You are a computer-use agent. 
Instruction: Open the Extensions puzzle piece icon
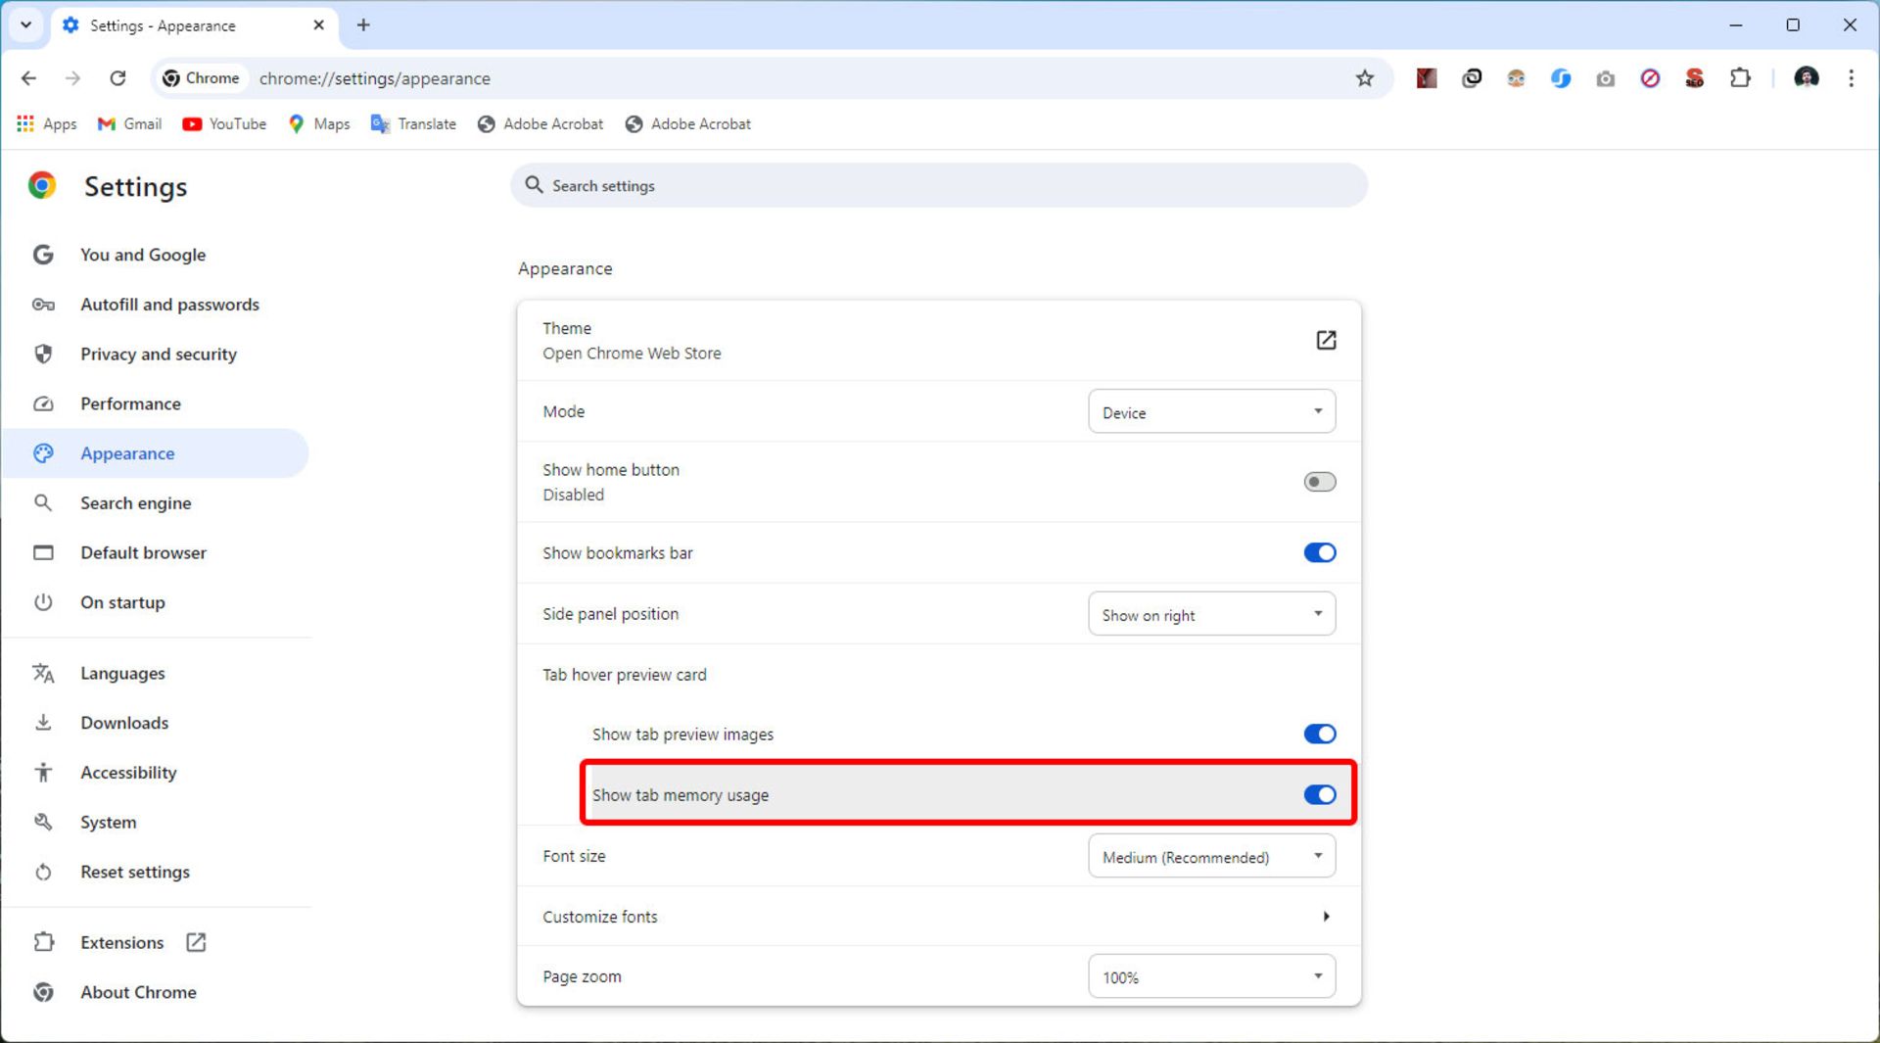[x=1740, y=78]
